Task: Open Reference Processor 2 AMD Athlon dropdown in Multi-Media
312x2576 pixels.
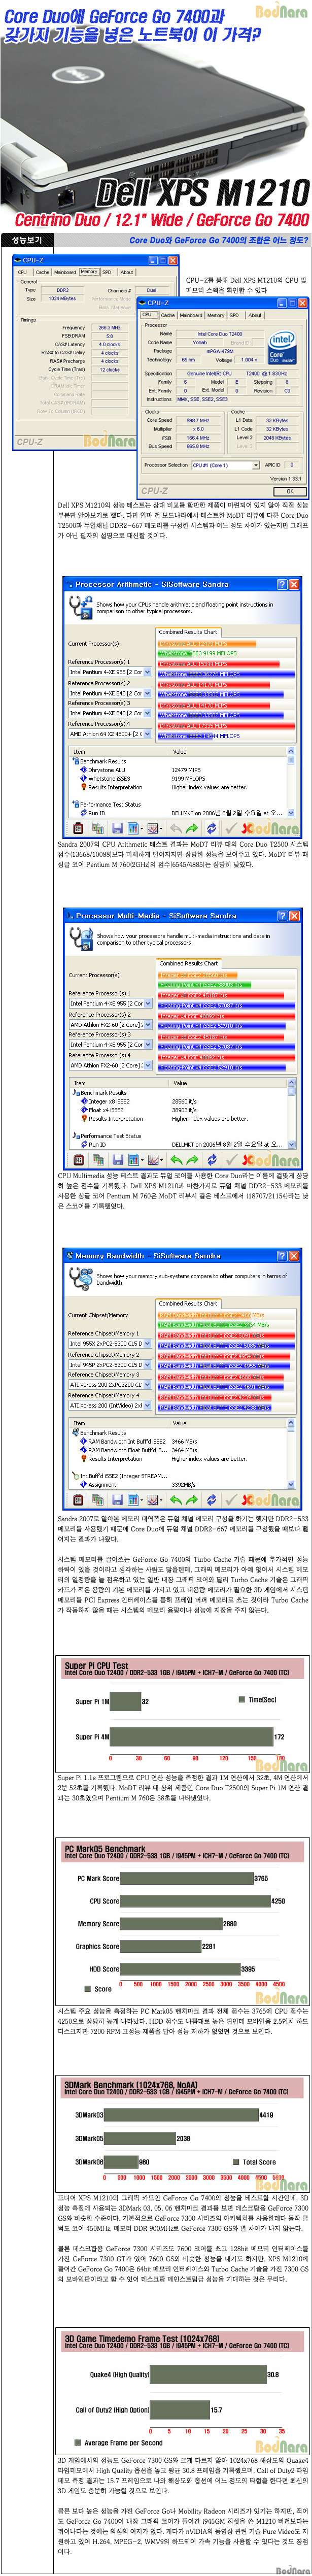Action: [x=110, y=1024]
